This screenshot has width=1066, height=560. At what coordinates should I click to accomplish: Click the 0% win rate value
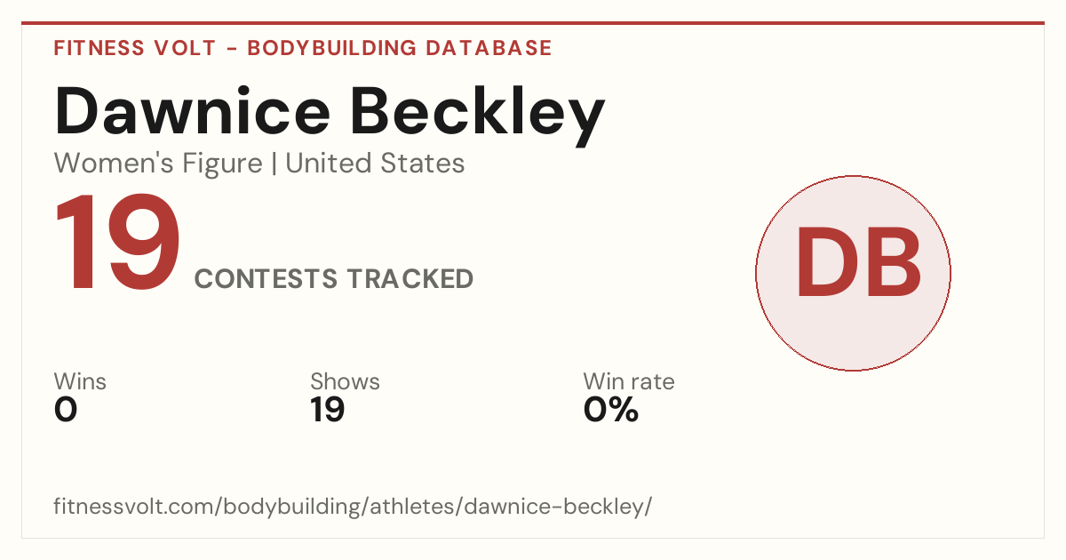coord(611,410)
